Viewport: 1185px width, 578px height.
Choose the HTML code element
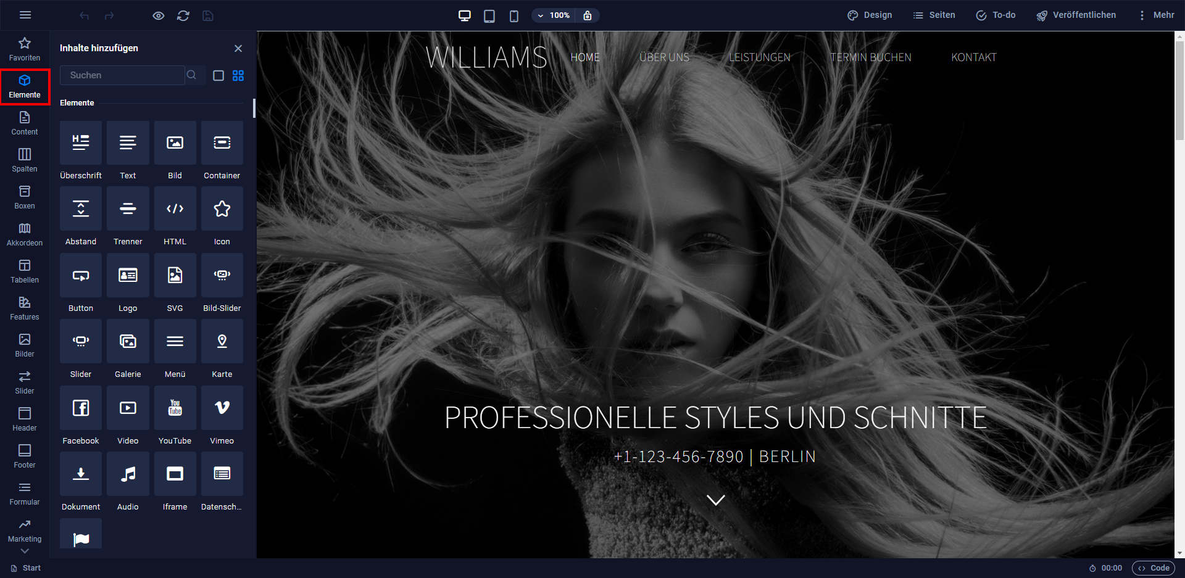click(175, 217)
